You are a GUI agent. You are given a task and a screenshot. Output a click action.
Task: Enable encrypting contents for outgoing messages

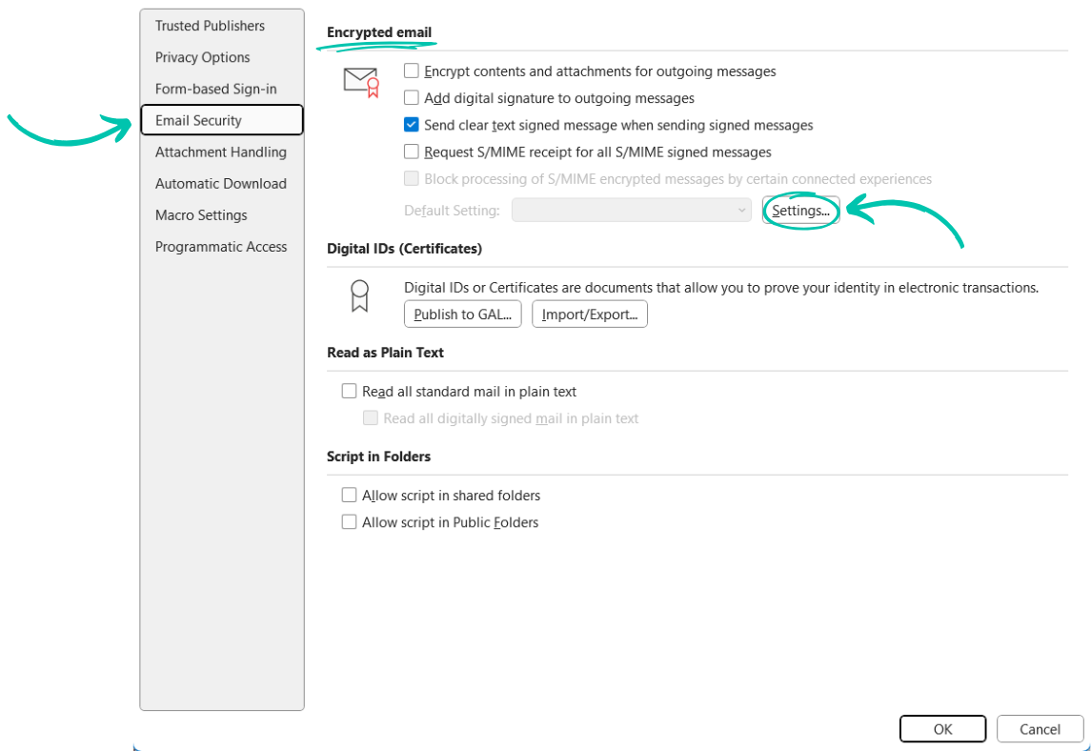(x=411, y=71)
